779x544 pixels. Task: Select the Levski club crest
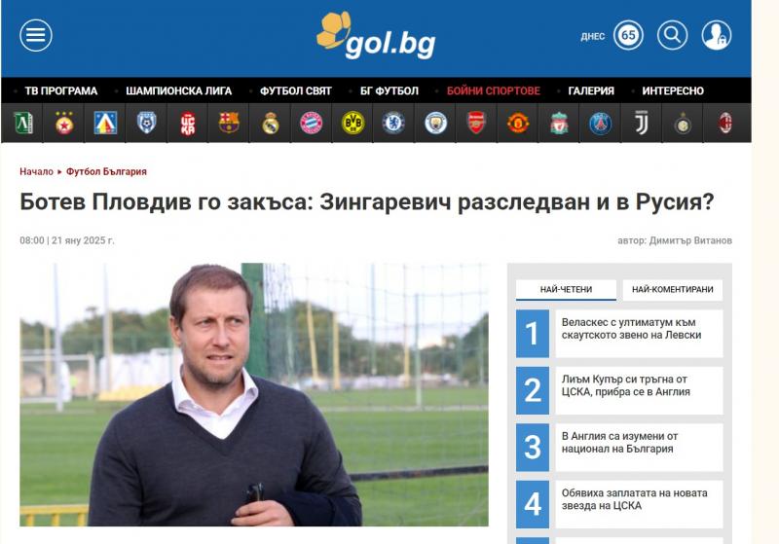[x=105, y=123]
